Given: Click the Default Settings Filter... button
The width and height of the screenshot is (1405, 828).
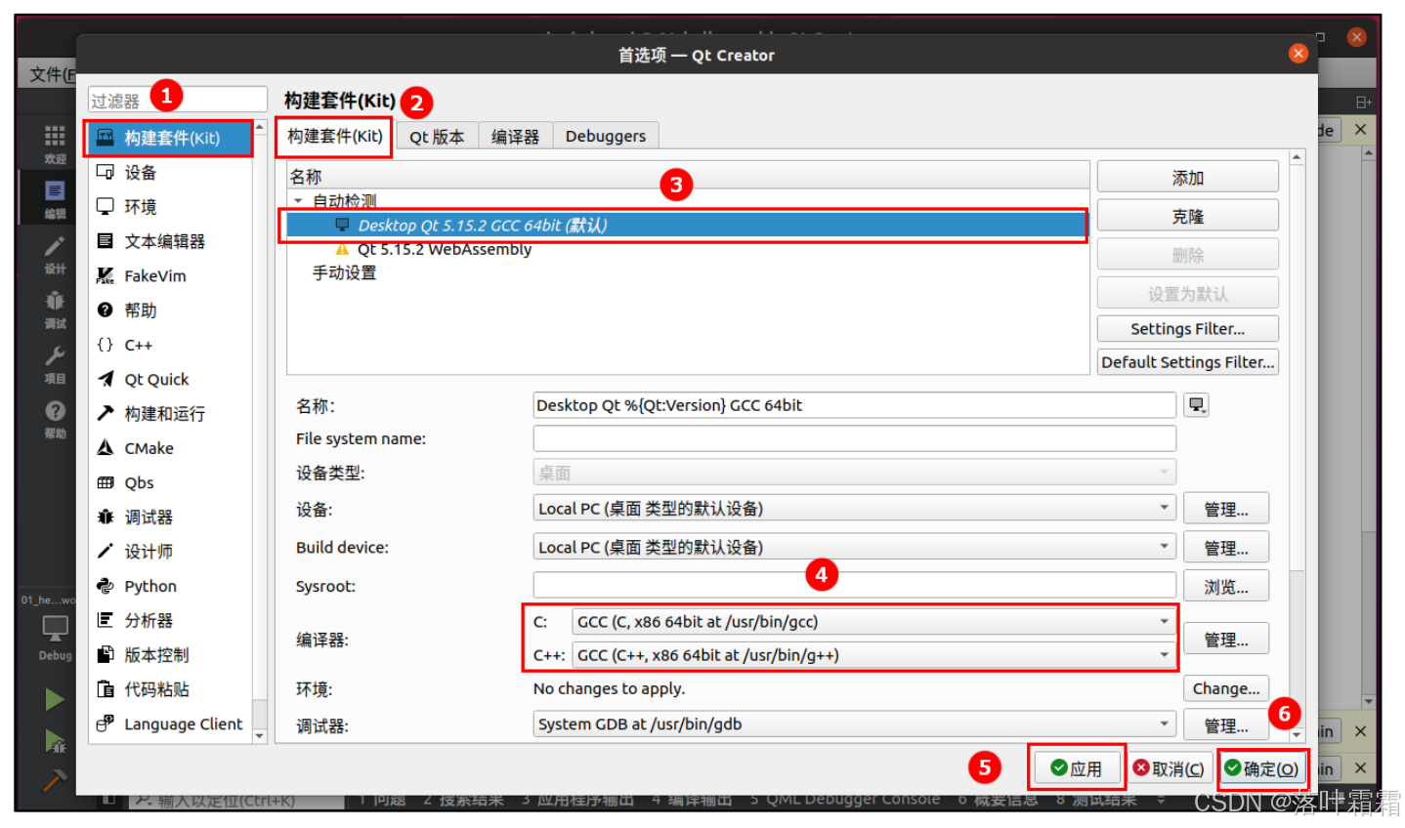Looking at the screenshot, I should pos(1188,362).
